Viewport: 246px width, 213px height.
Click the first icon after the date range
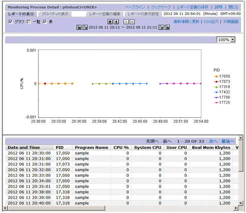161,28
